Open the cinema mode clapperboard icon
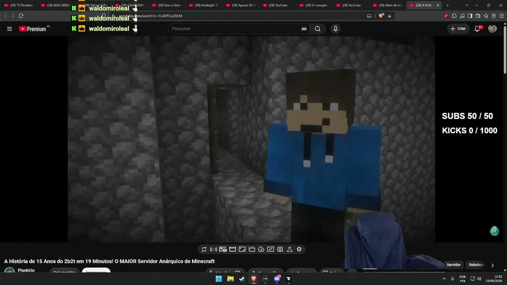Viewport: 507px width, 285px height. point(233,249)
